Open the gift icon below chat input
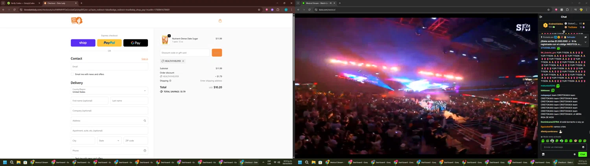 click(x=543, y=155)
